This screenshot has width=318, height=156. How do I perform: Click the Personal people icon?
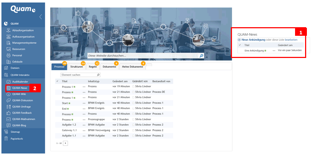click(x=9, y=55)
